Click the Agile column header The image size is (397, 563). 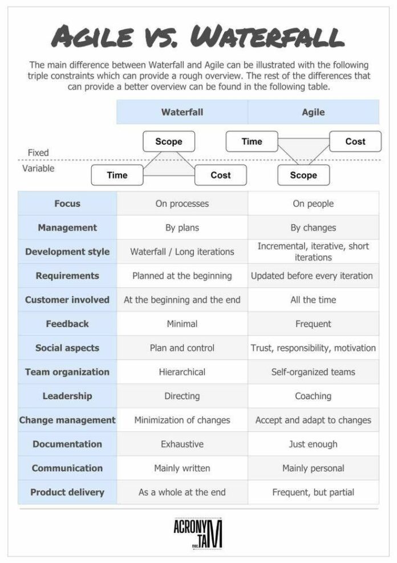[313, 112]
